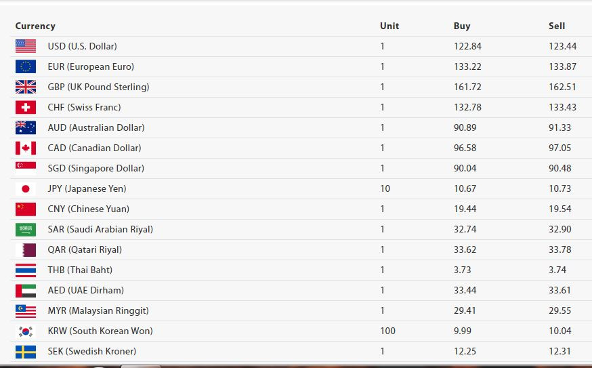The height and width of the screenshot is (368, 592).
Task: Select the Japanese flag icon
Action: pyautogui.click(x=26, y=188)
